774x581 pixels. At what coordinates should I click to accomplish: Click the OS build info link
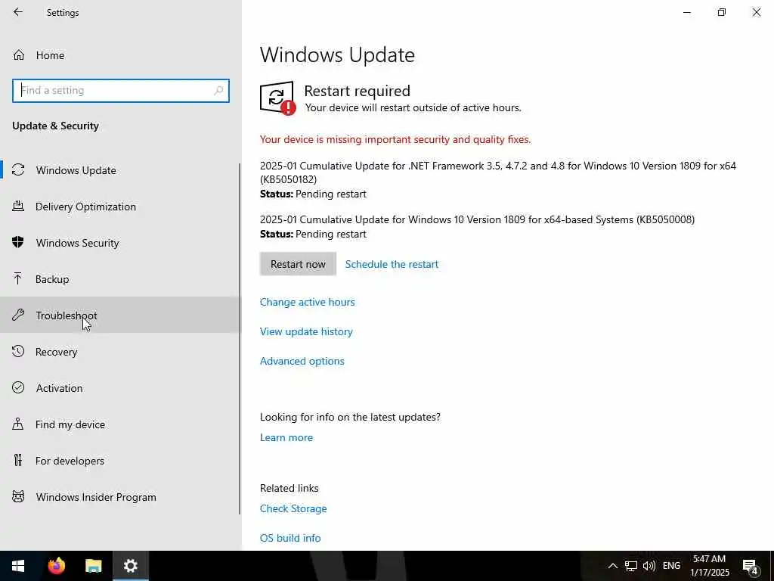click(x=290, y=538)
